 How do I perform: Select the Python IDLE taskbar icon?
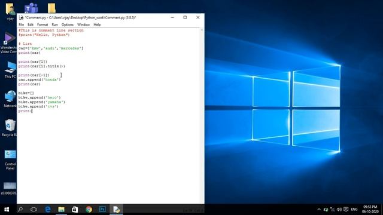pos(116,210)
